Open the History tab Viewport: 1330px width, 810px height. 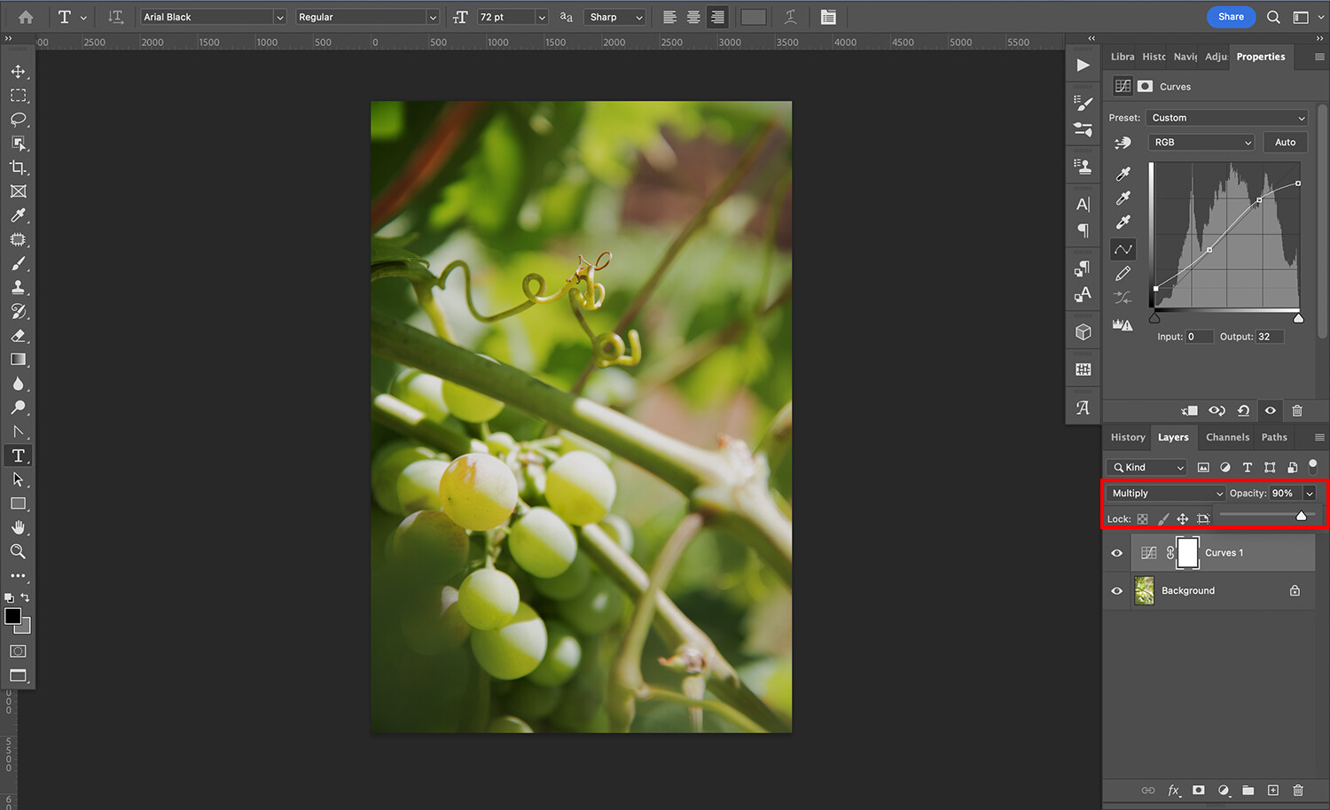click(x=1128, y=437)
